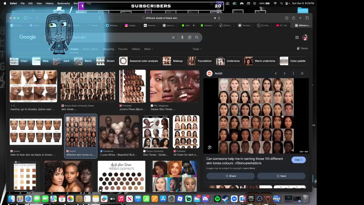The width and height of the screenshot is (364, 205).
Task: Open Steam from the Dock
Action: click(x=226, y=199)
